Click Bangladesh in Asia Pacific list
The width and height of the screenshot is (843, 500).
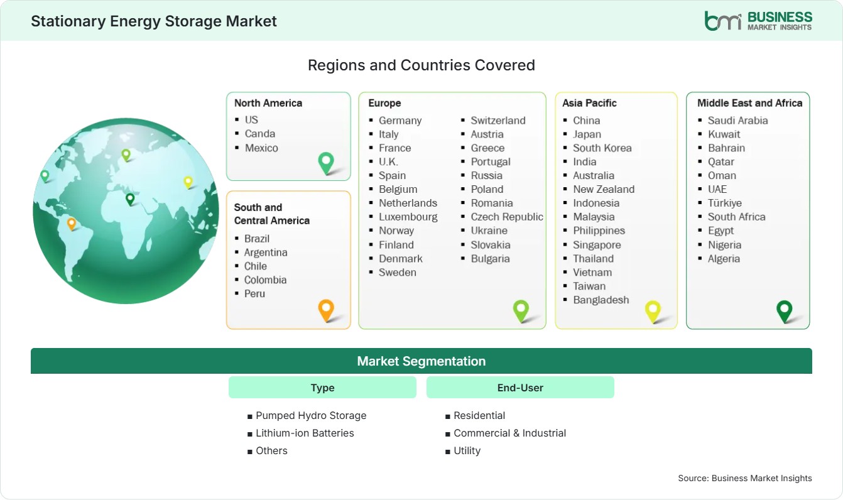pos(601,300)
